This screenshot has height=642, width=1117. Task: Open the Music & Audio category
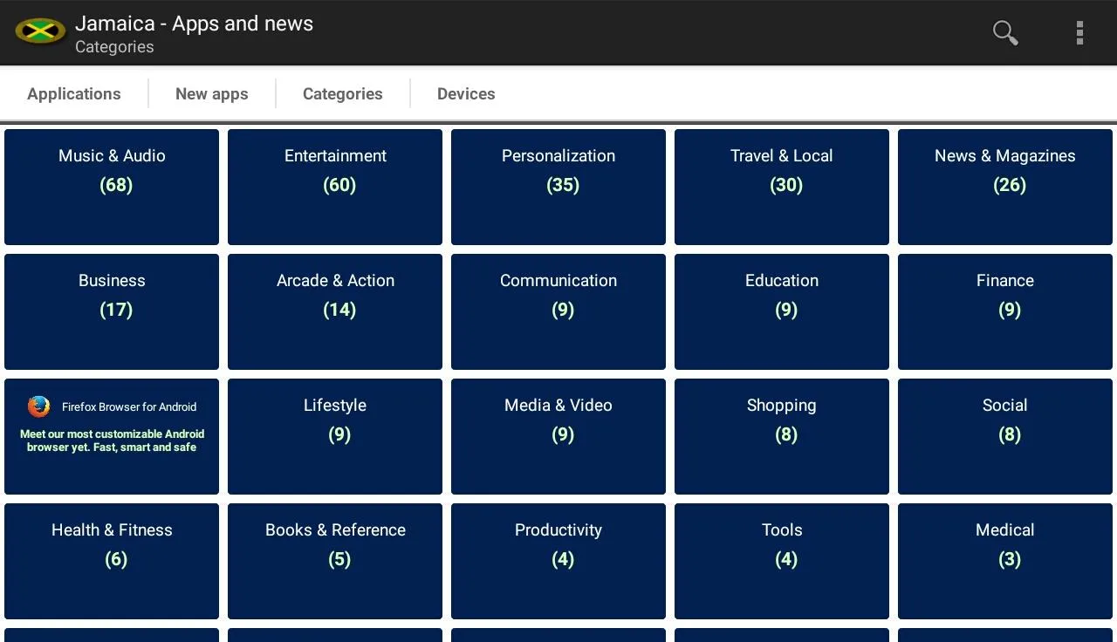click(112, 187)
